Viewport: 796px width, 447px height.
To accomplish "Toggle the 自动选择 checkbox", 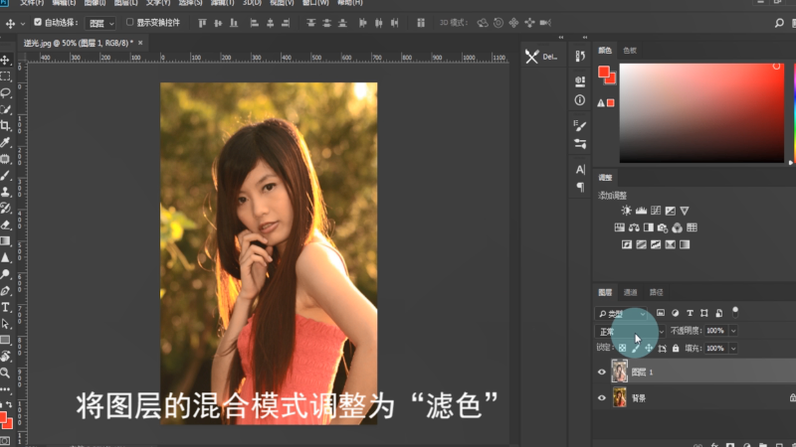I will [x=38, y=22].
